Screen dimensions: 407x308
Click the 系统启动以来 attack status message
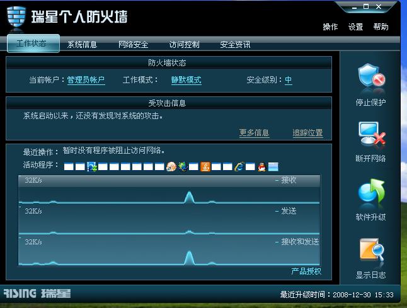tap(93, 116)
